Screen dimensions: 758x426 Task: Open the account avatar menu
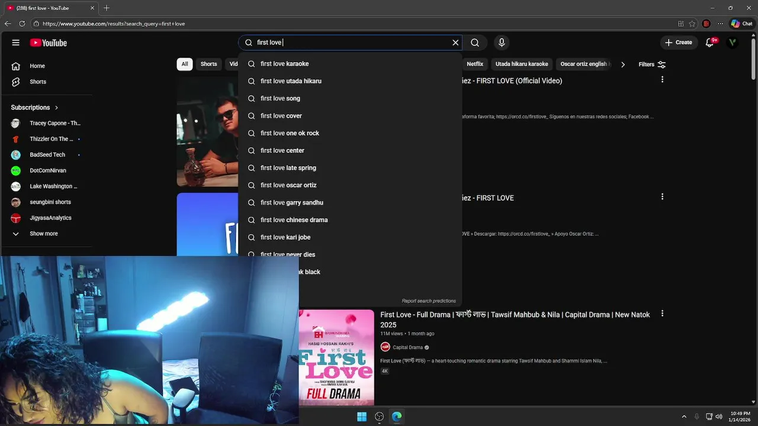(733, 43)
